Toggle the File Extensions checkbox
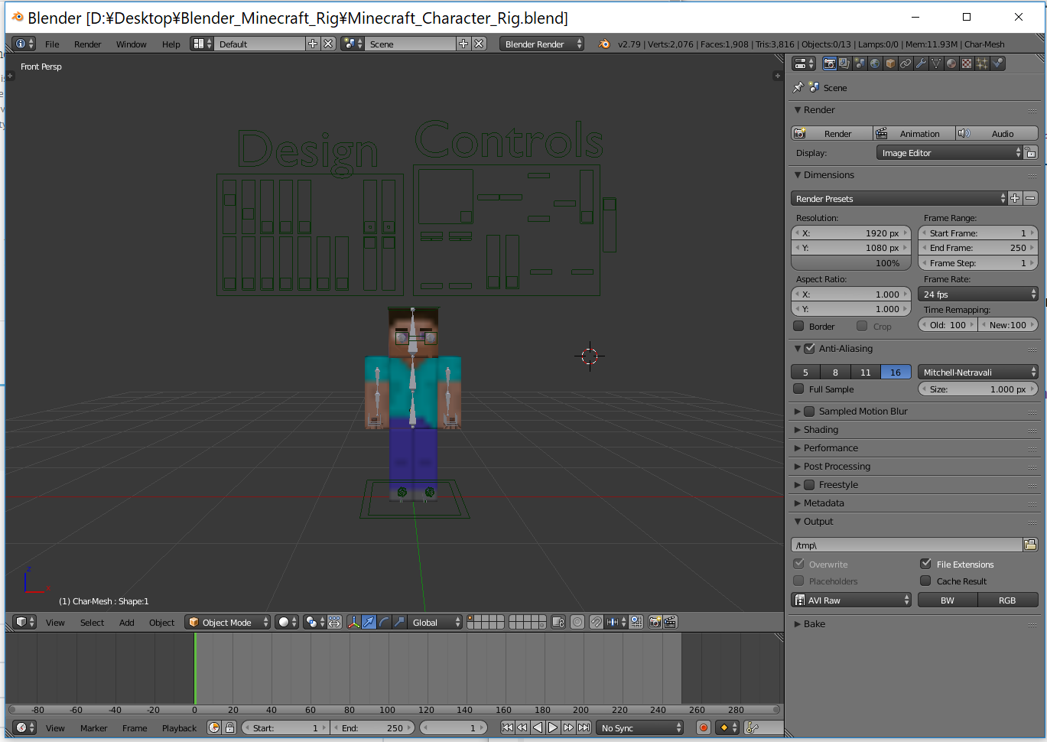This screenshot has width=1047, height=742. (x=925, y=564)
